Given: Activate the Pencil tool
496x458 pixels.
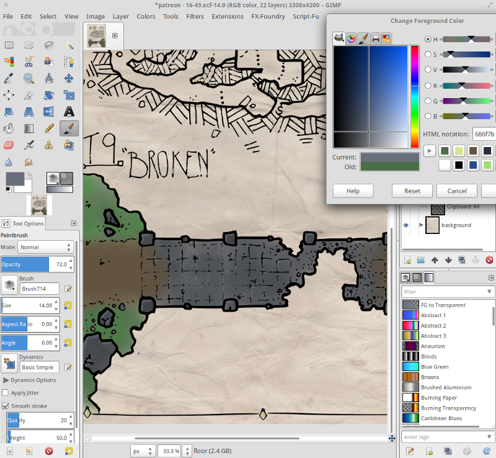Looking at the screenshot, I should (49, 128).
